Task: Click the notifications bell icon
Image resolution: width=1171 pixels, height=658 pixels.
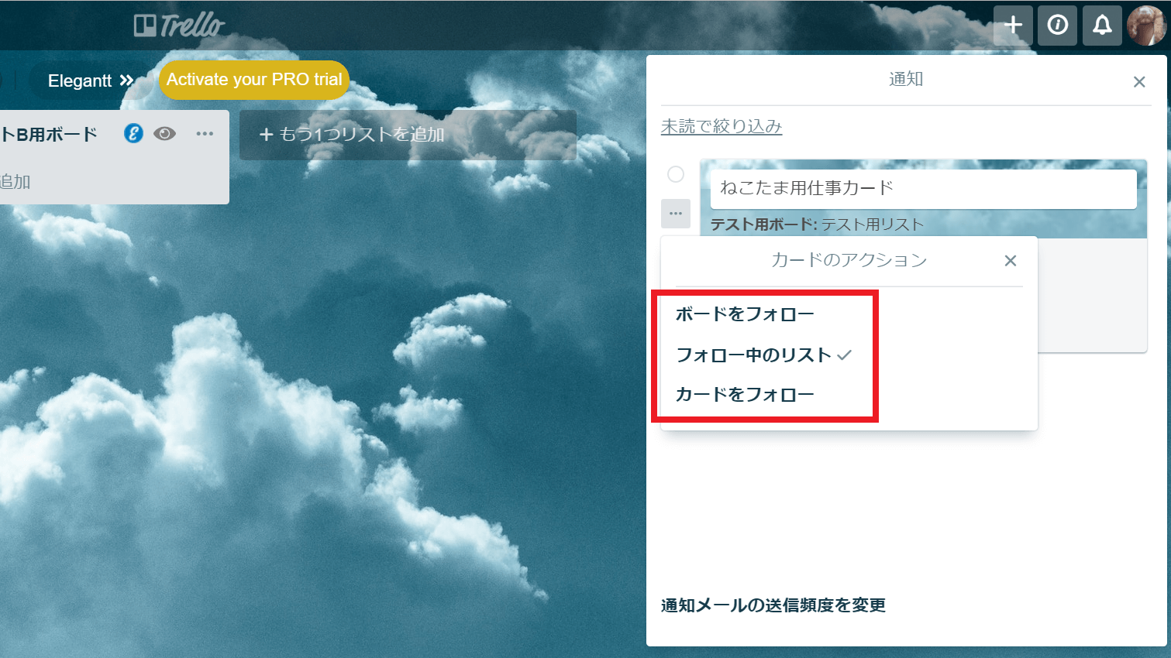Action: click(x=1102, y=26)
